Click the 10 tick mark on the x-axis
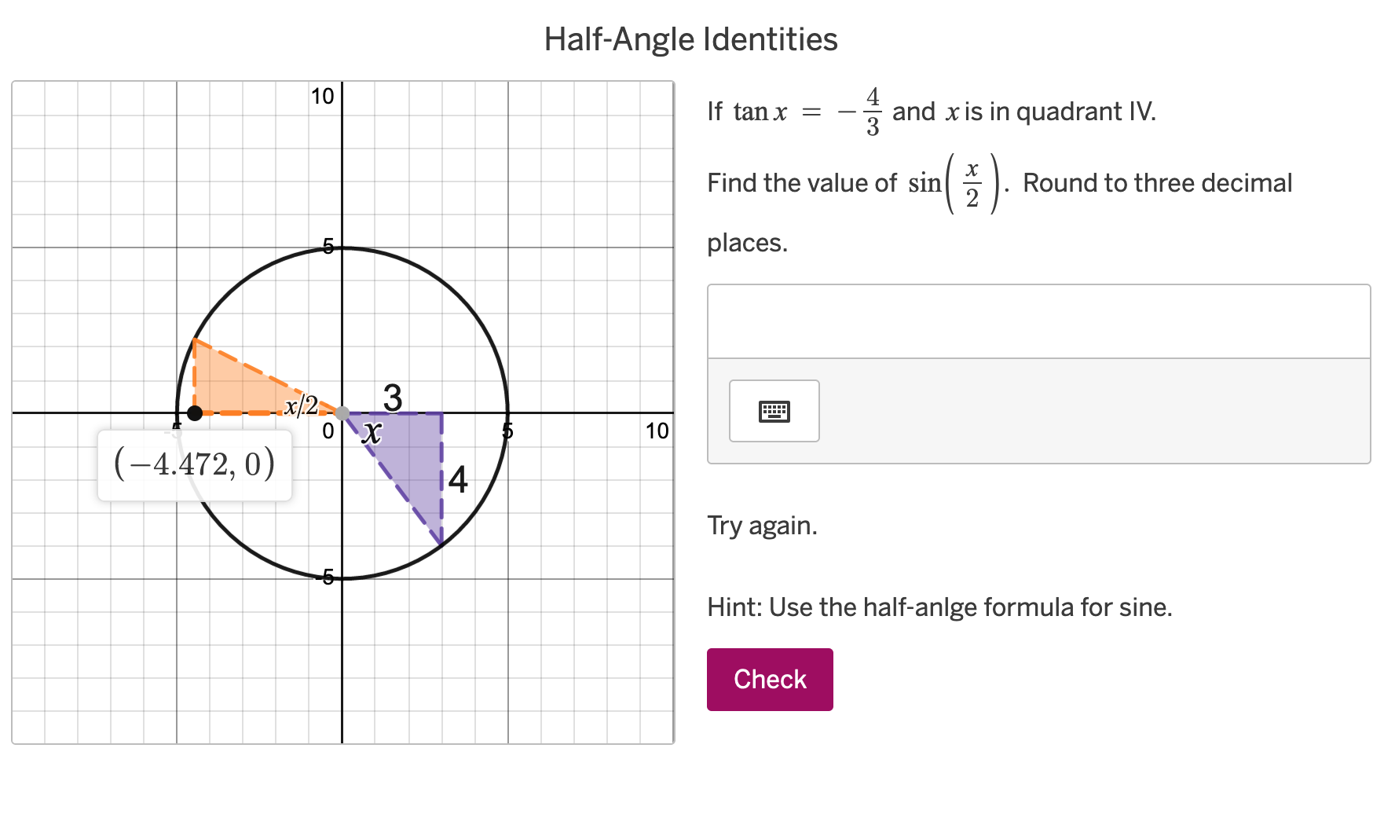Image resolution: width=1373 pixels, height=825 pixels. (x=657, y=431)
